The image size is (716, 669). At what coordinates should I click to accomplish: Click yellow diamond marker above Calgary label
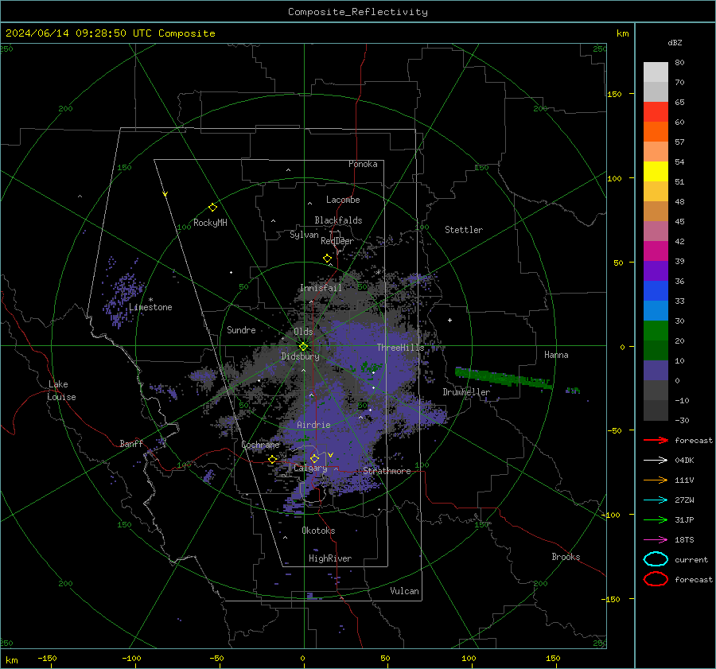[314, 458]
